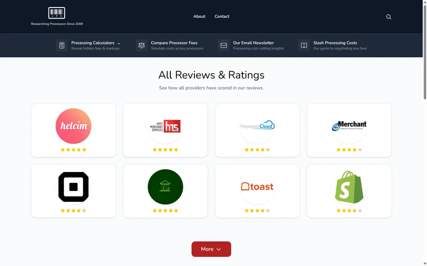
Task: Click Helcim's five-star rating
Action: coord(73,150)
